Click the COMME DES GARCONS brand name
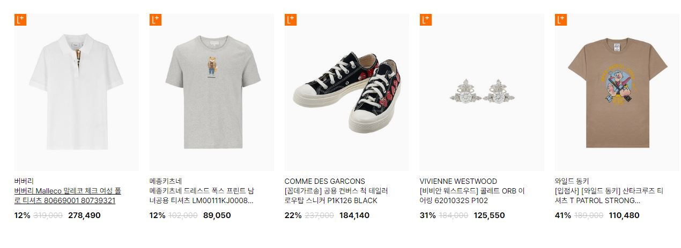The width and height of the screenshot is (681, 248). [x=324, y=181]
